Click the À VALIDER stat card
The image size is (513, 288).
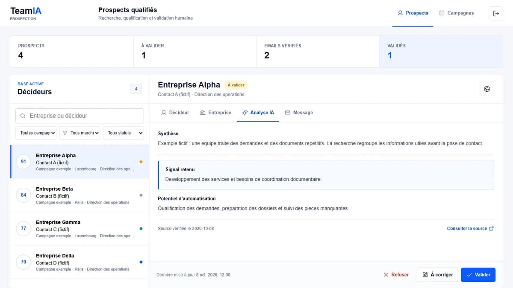[x=195, y=52]
